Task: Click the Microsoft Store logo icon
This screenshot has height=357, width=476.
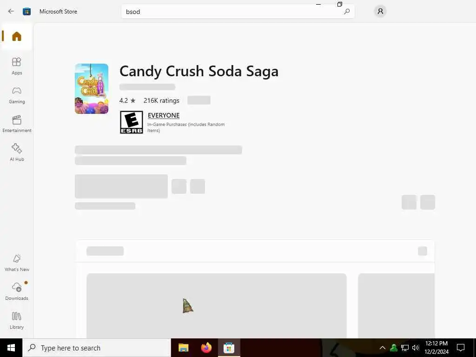Action: (26, 12)
